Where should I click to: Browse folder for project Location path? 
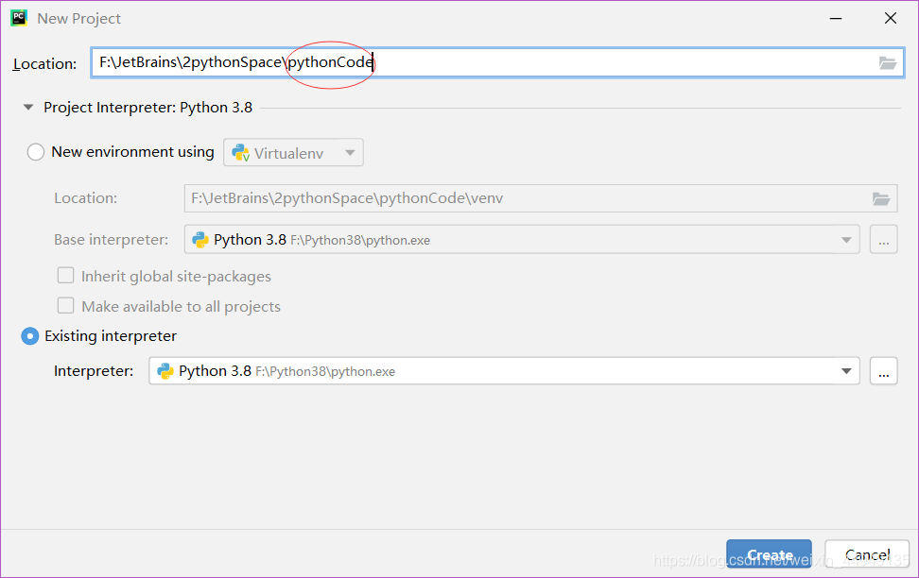(x=888, y=62)
